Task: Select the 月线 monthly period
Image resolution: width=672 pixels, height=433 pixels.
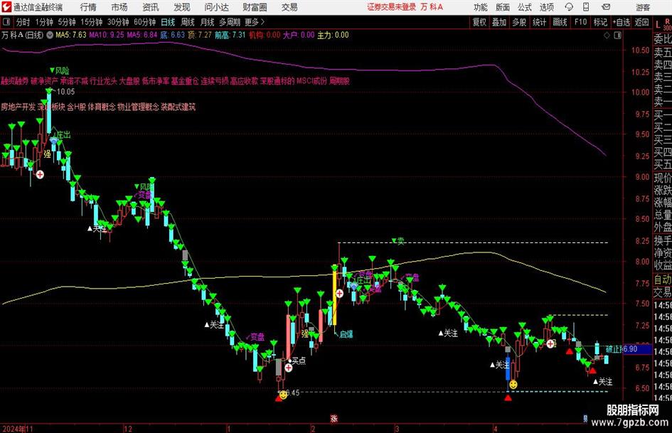Action: click(207, 22)
